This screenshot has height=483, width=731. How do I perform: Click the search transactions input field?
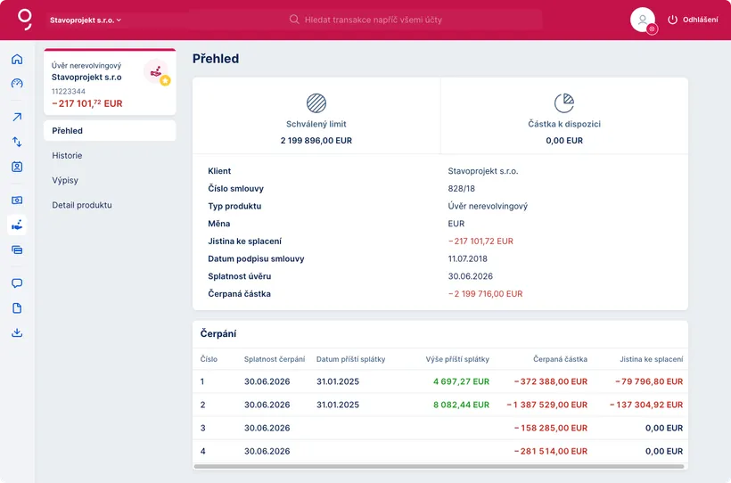coord(415,20)
